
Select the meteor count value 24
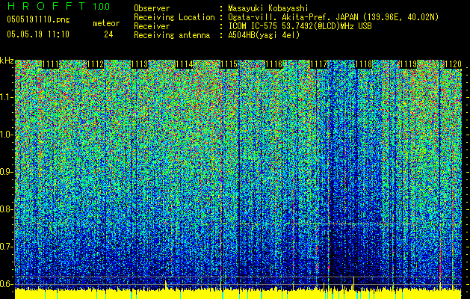[x=108, y=34]
